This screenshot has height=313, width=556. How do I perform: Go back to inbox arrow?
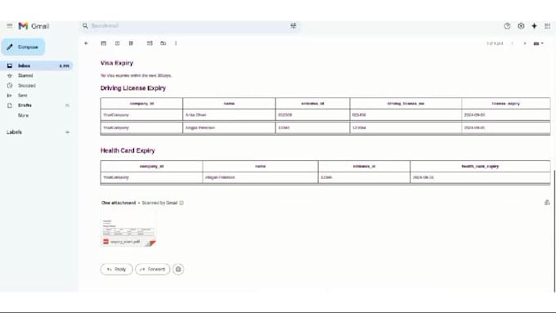[86, 43]
